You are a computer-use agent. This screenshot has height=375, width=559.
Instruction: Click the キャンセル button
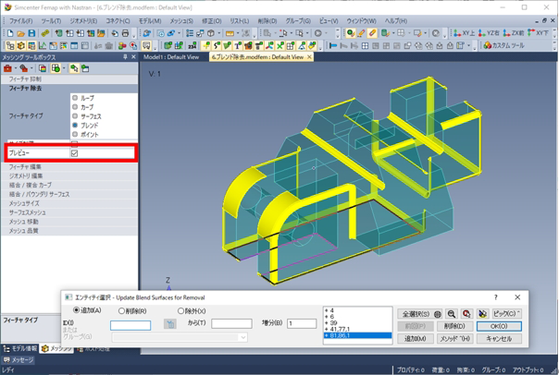[x=499, y=338]
